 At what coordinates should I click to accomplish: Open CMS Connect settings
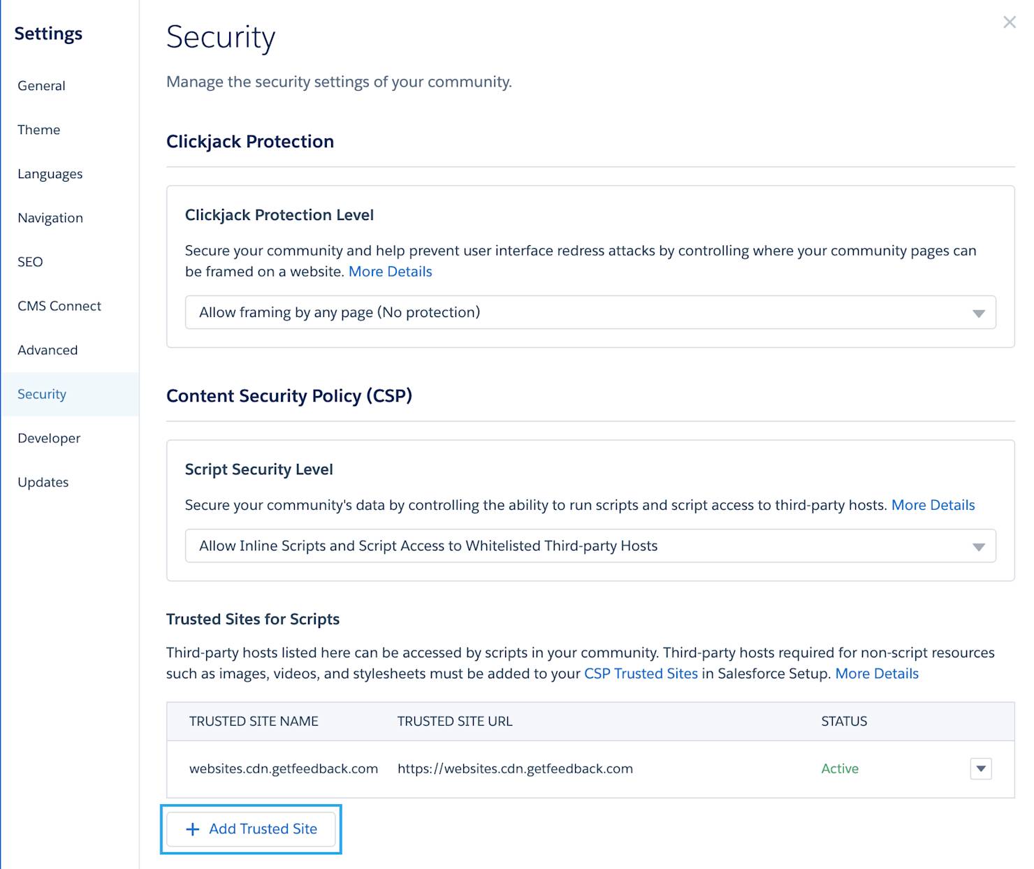point(59,306)
